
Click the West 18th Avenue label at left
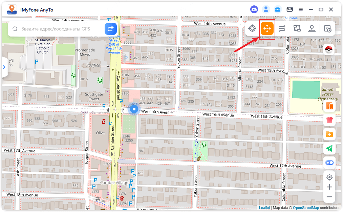[x=22, y=195]
